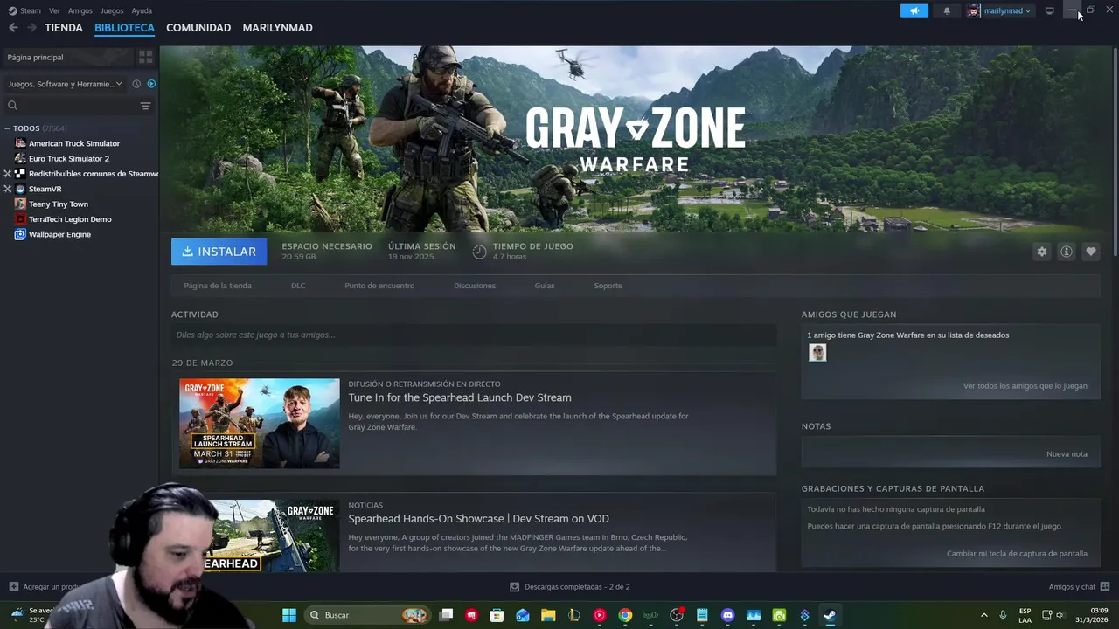This screenshot has width=1119, height=629.
Task: Open Juegos, Software y Herramientas filter dropdown
Action: click(66, 84)
